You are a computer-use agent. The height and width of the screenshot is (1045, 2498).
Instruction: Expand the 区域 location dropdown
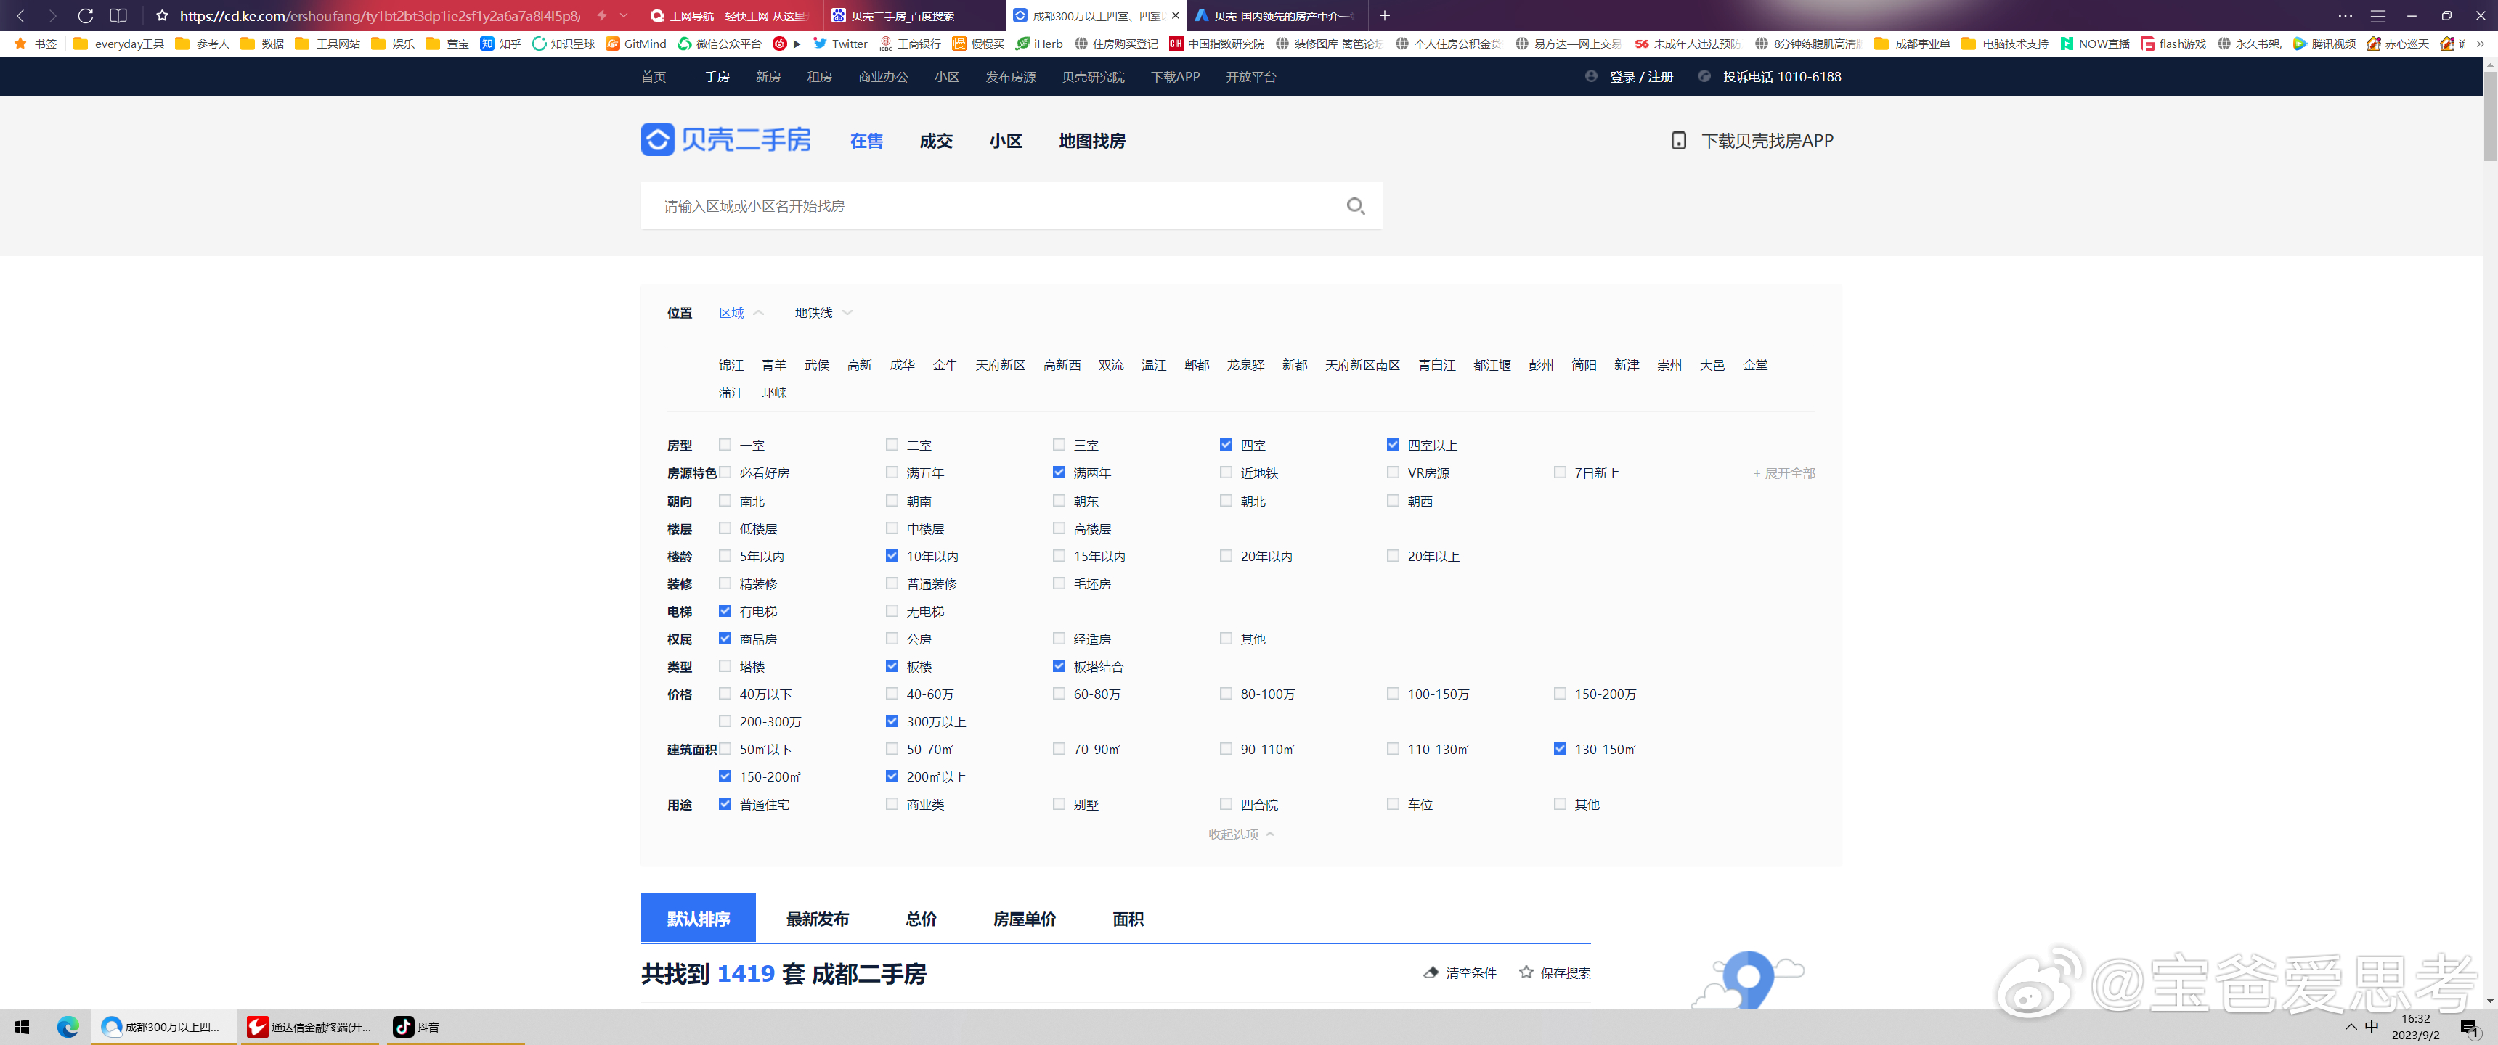[x=739, y=312]
